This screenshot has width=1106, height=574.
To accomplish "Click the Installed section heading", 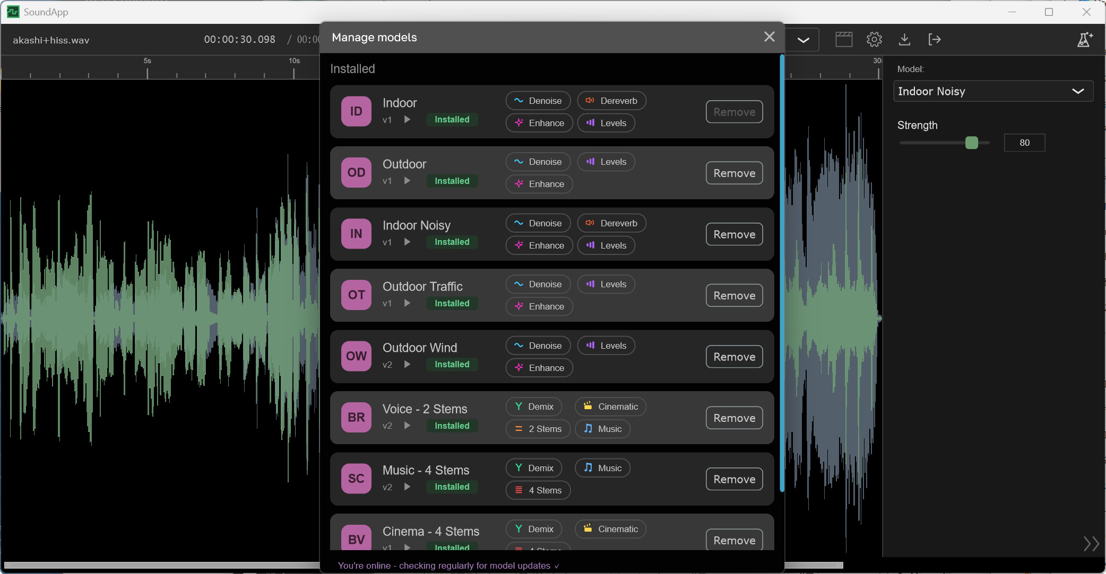I will click(x=352, y=69).
